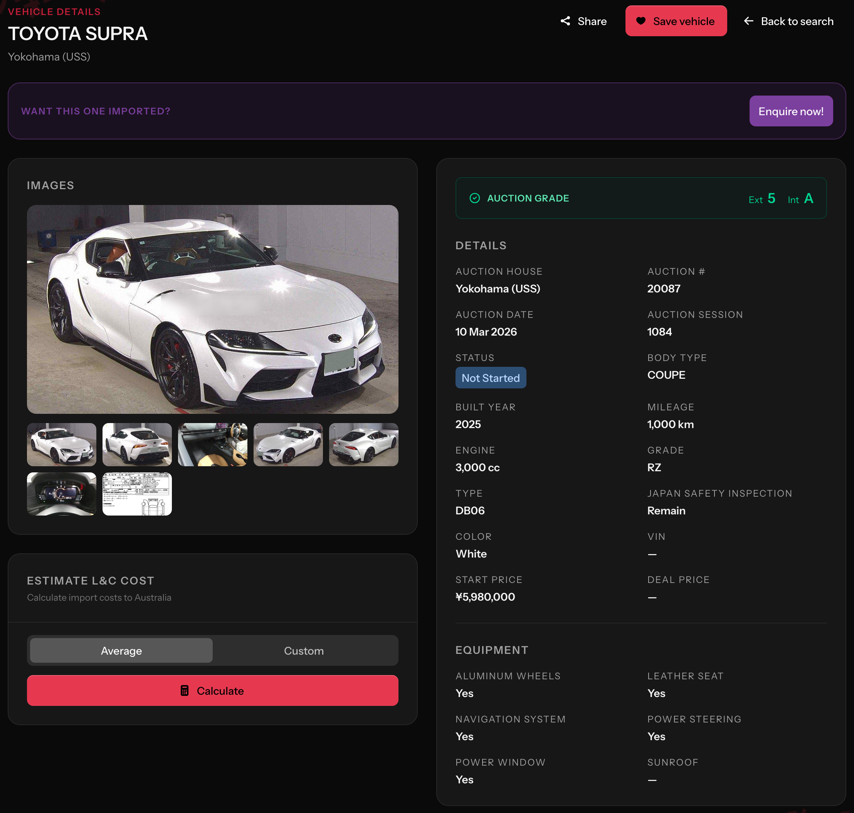Open the interior seats thumbnail
This screenshot has height=813, width=854.
212,444
